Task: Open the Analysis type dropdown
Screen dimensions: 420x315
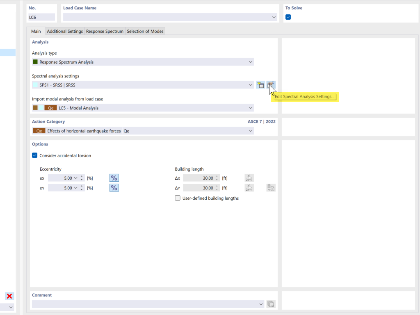Action: (x=250, y=62)
